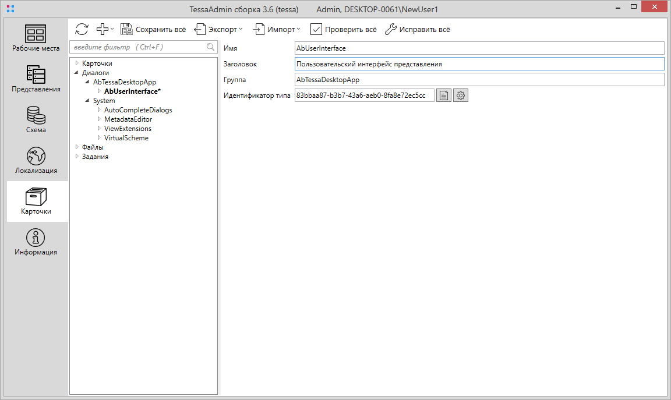
Task: Collapse the Диалоги tree node
Action: click(x=76, y=73)
